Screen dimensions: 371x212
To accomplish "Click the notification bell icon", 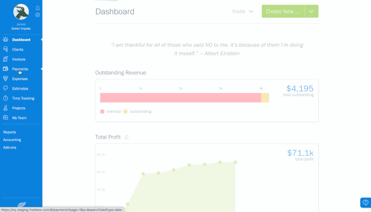I will (38, 8).
